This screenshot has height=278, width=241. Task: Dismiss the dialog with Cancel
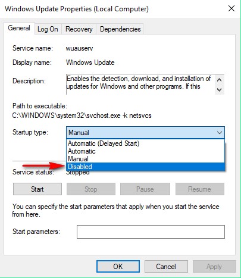[166, 267]
